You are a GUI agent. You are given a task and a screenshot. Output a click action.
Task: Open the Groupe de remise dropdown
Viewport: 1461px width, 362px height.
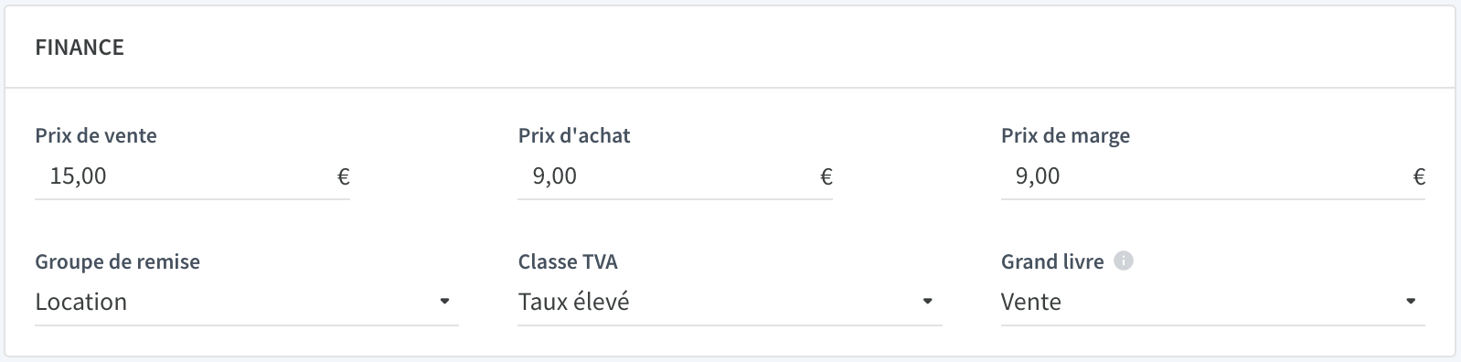pyautogui.click(x=247, y=302)
